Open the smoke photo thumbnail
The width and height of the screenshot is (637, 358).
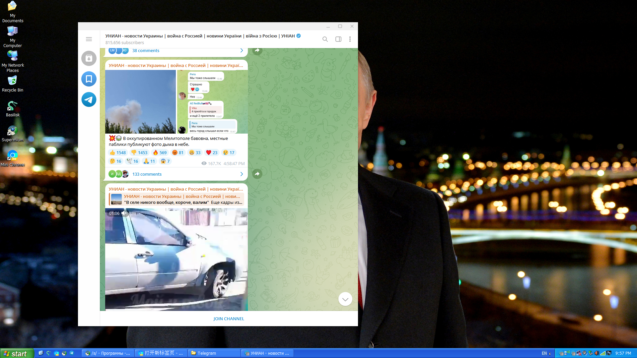[x=140, y=101]
